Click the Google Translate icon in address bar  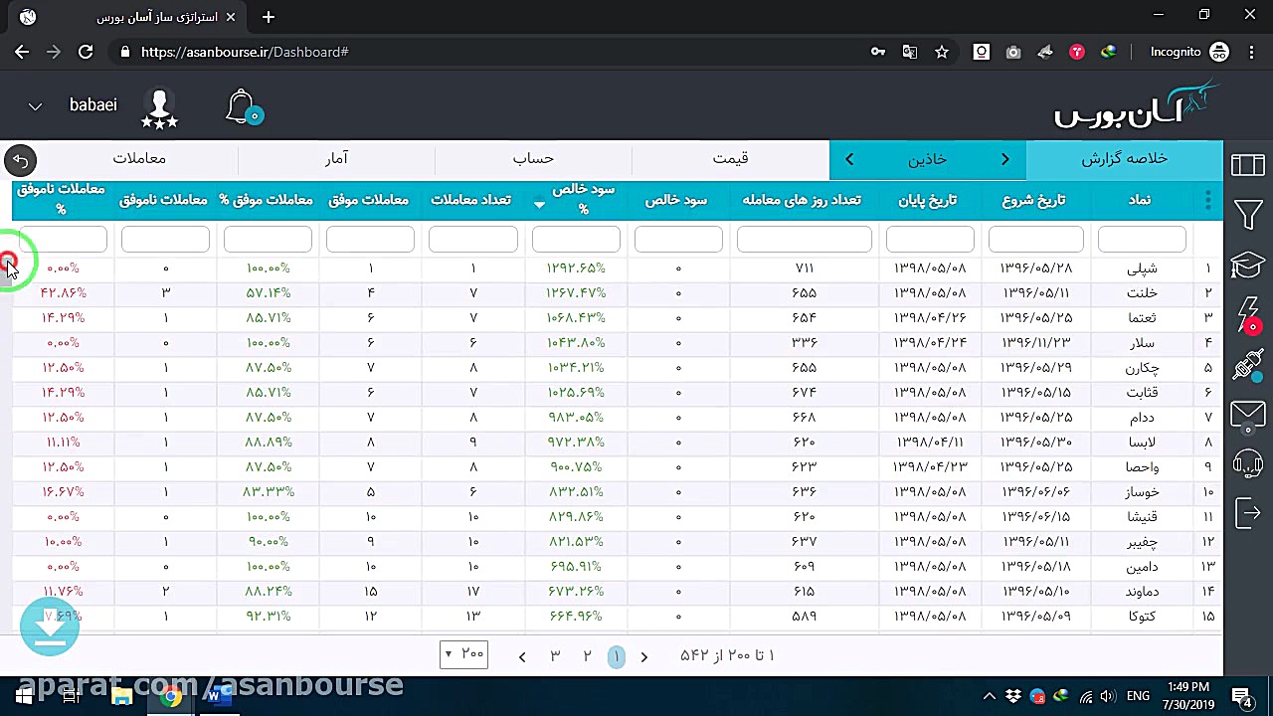pos(909,52)
